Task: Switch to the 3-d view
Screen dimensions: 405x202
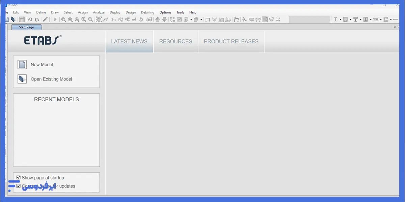Action: [x=114, y=20]
